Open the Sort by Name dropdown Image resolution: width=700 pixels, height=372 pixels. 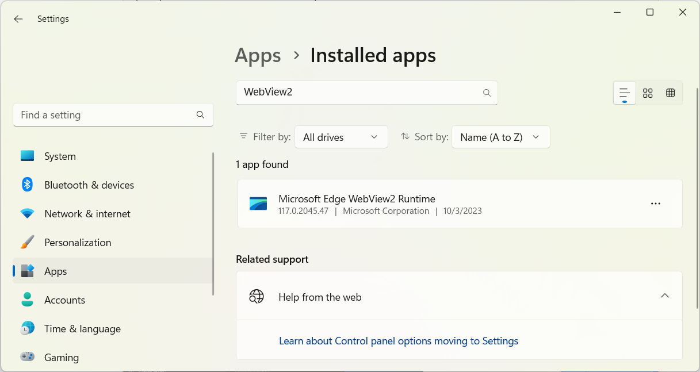[x=500, y=137]
